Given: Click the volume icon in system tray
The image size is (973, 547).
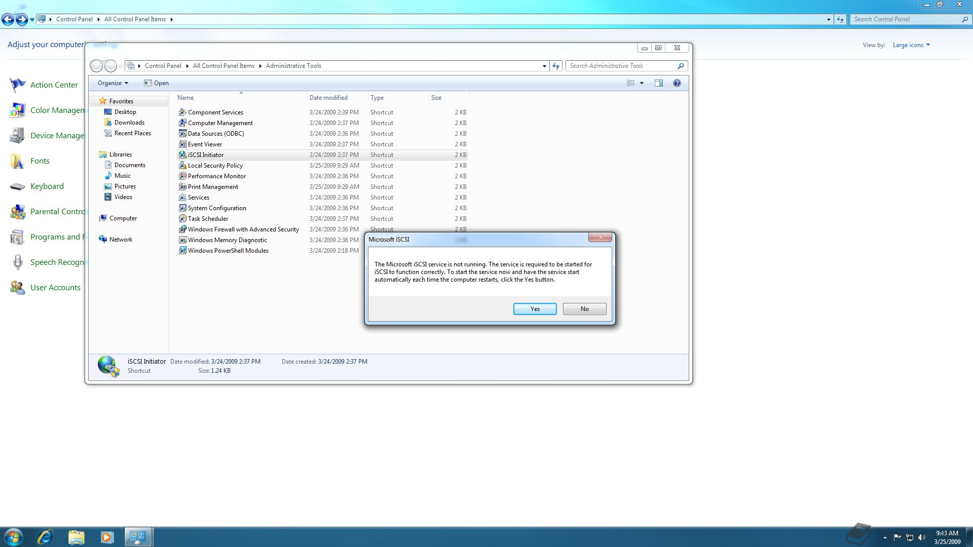Looking at the screenshot, I should coord(922,537).
